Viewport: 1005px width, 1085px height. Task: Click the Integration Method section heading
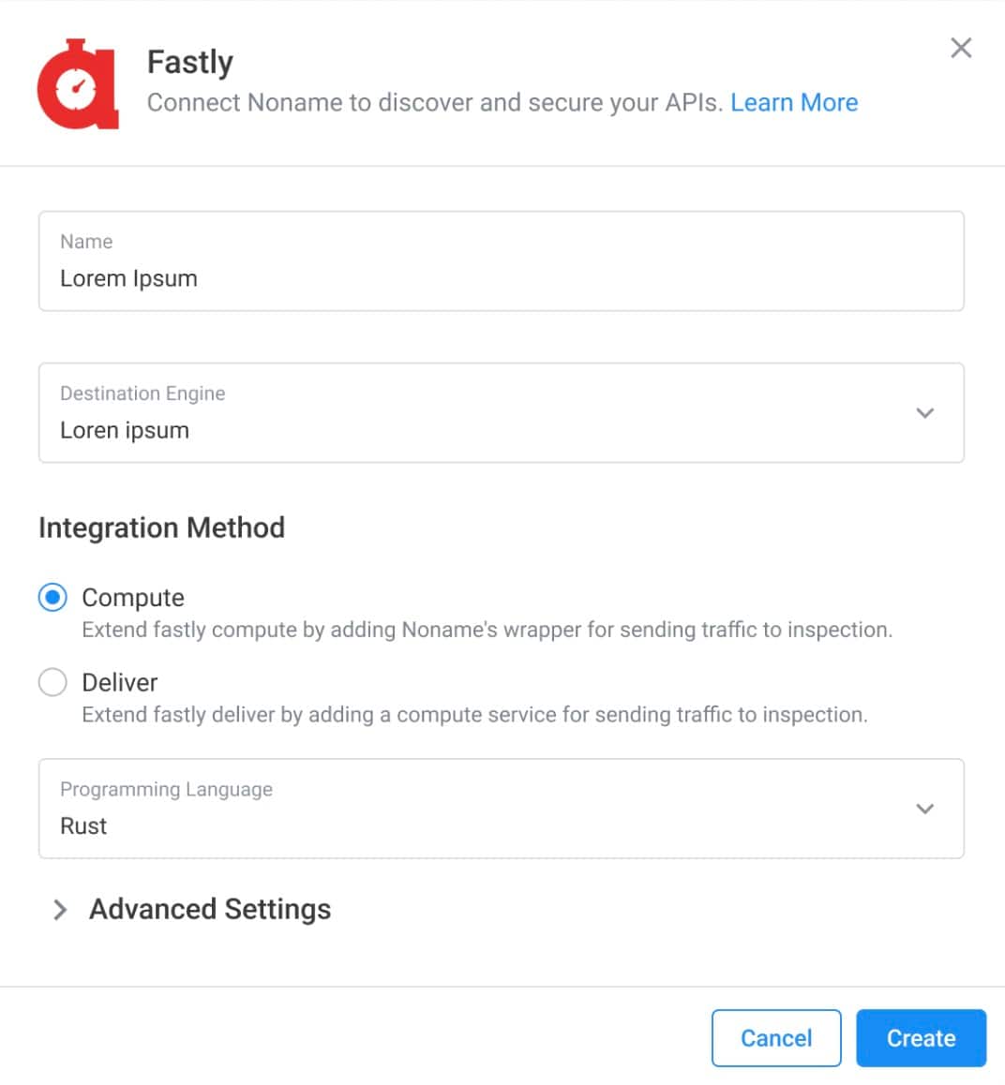tap(161, 528)
